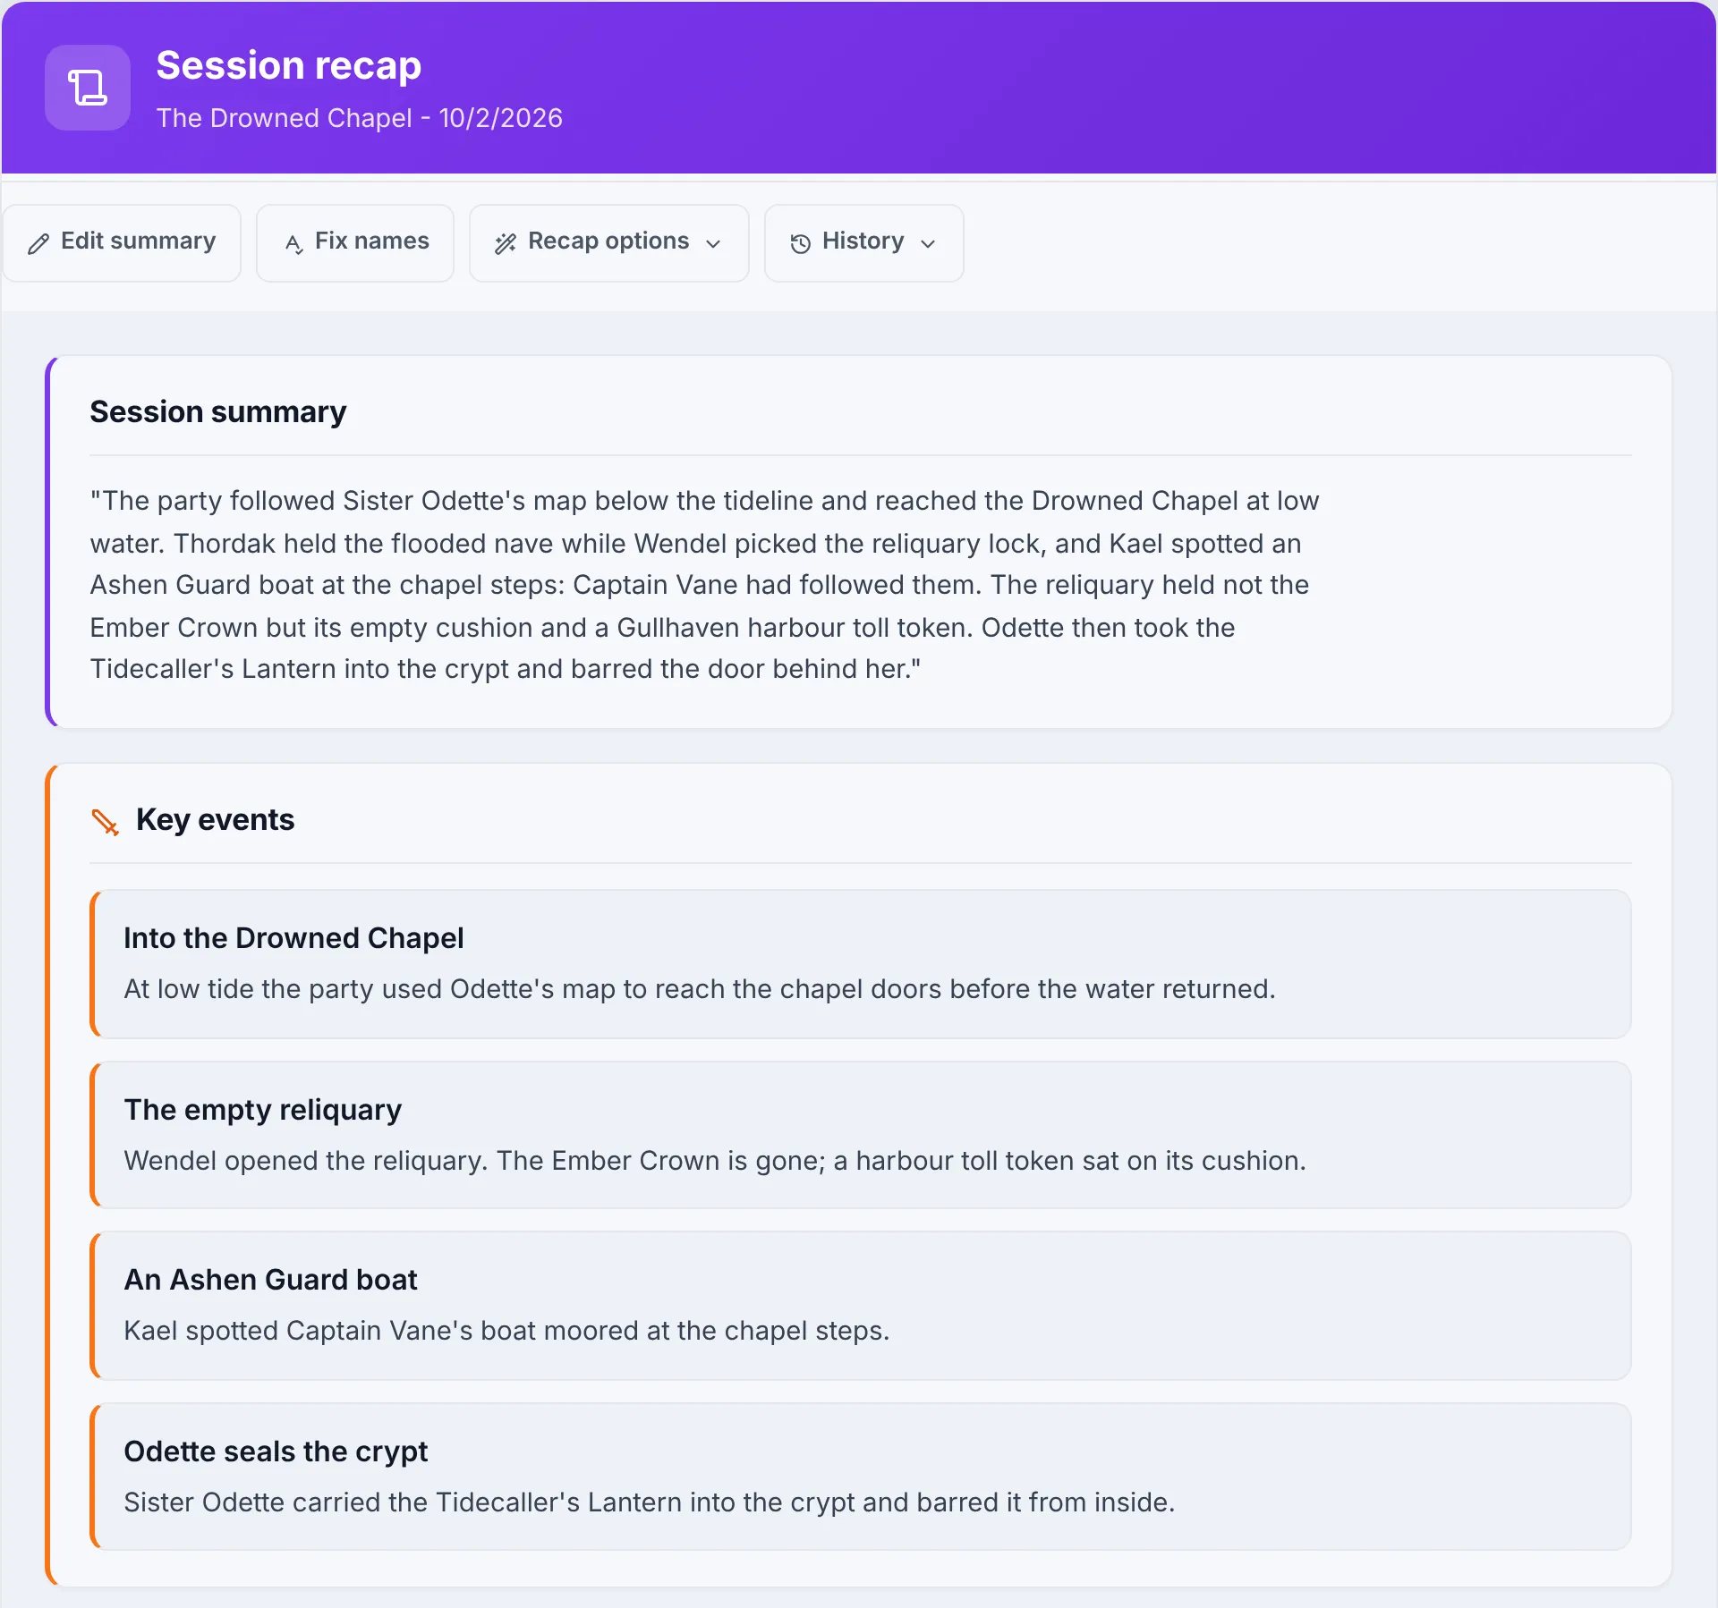Select 'An Ashen Guard boat' event title
The image size is (1718, 1608).
point(271,1280)
